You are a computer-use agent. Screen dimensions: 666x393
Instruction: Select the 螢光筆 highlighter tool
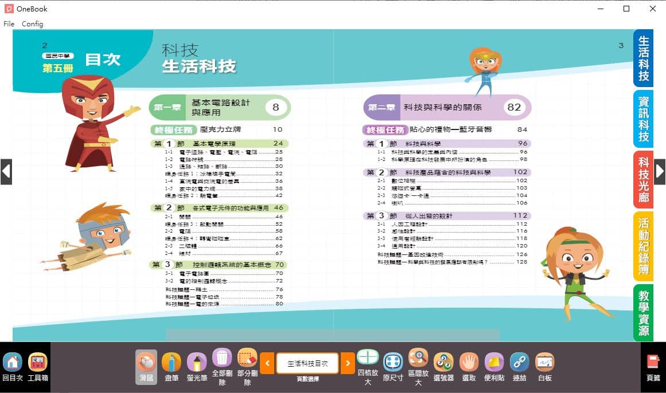tap(197, 367)
